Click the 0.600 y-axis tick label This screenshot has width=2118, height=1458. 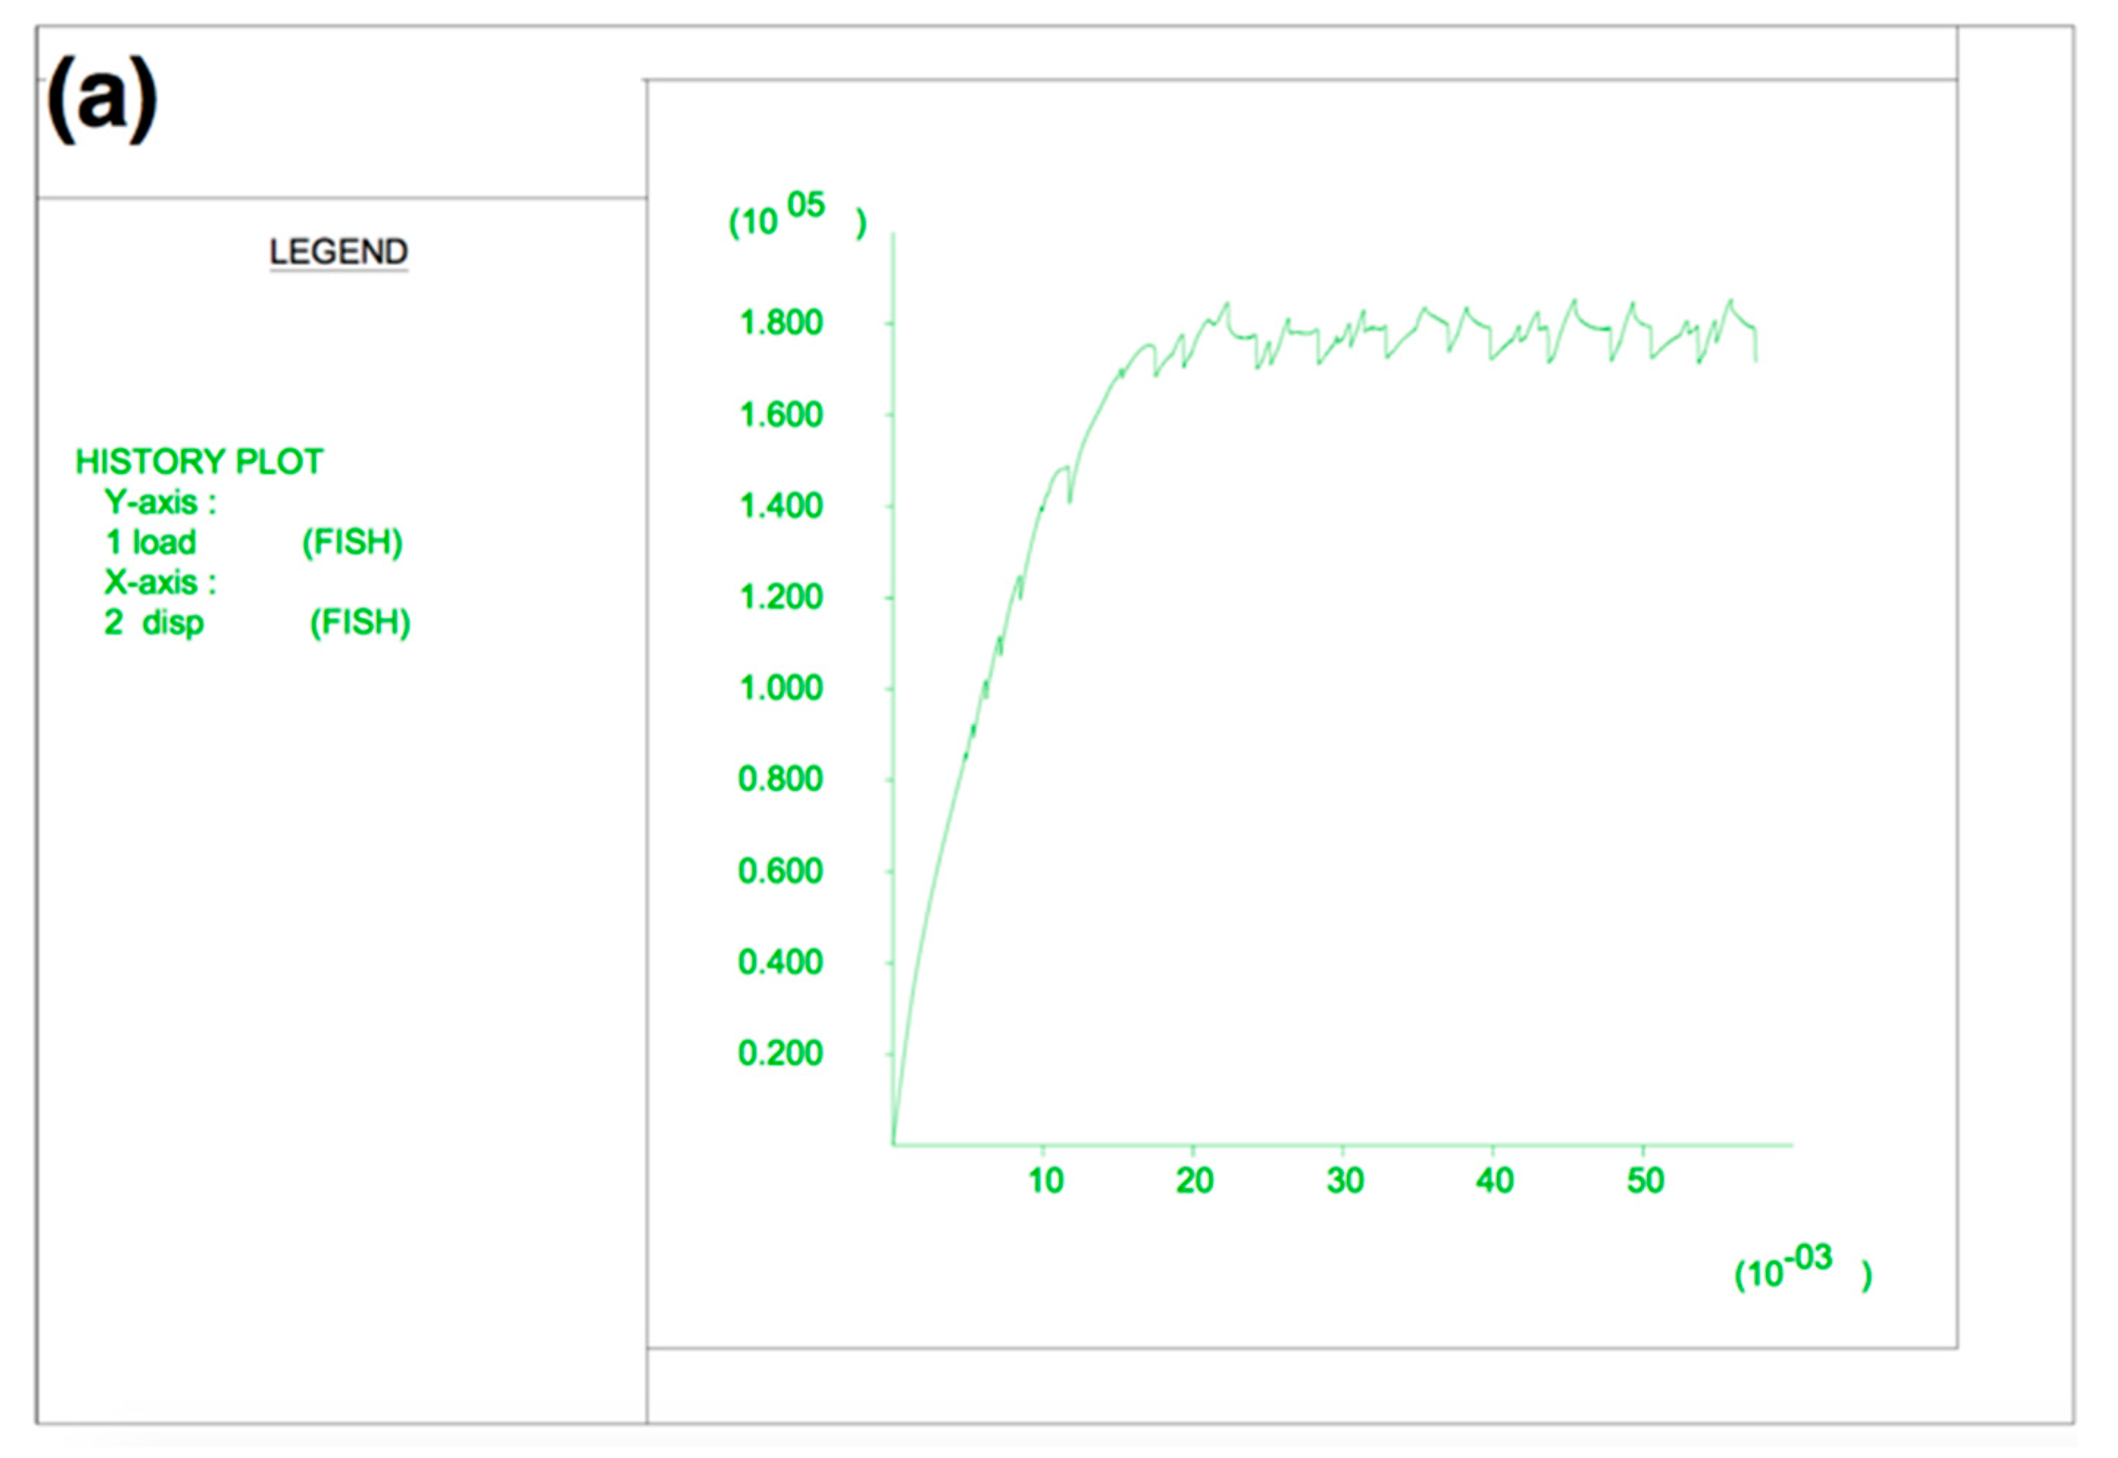(781, 872)
